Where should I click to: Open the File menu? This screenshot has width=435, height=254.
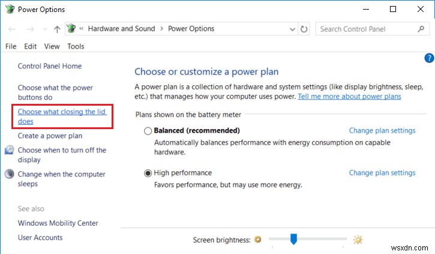pyautogui.click(x=11, y=46)
